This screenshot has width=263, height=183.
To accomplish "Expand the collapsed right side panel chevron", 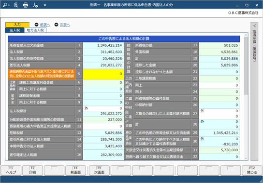I will coord(254,26).
